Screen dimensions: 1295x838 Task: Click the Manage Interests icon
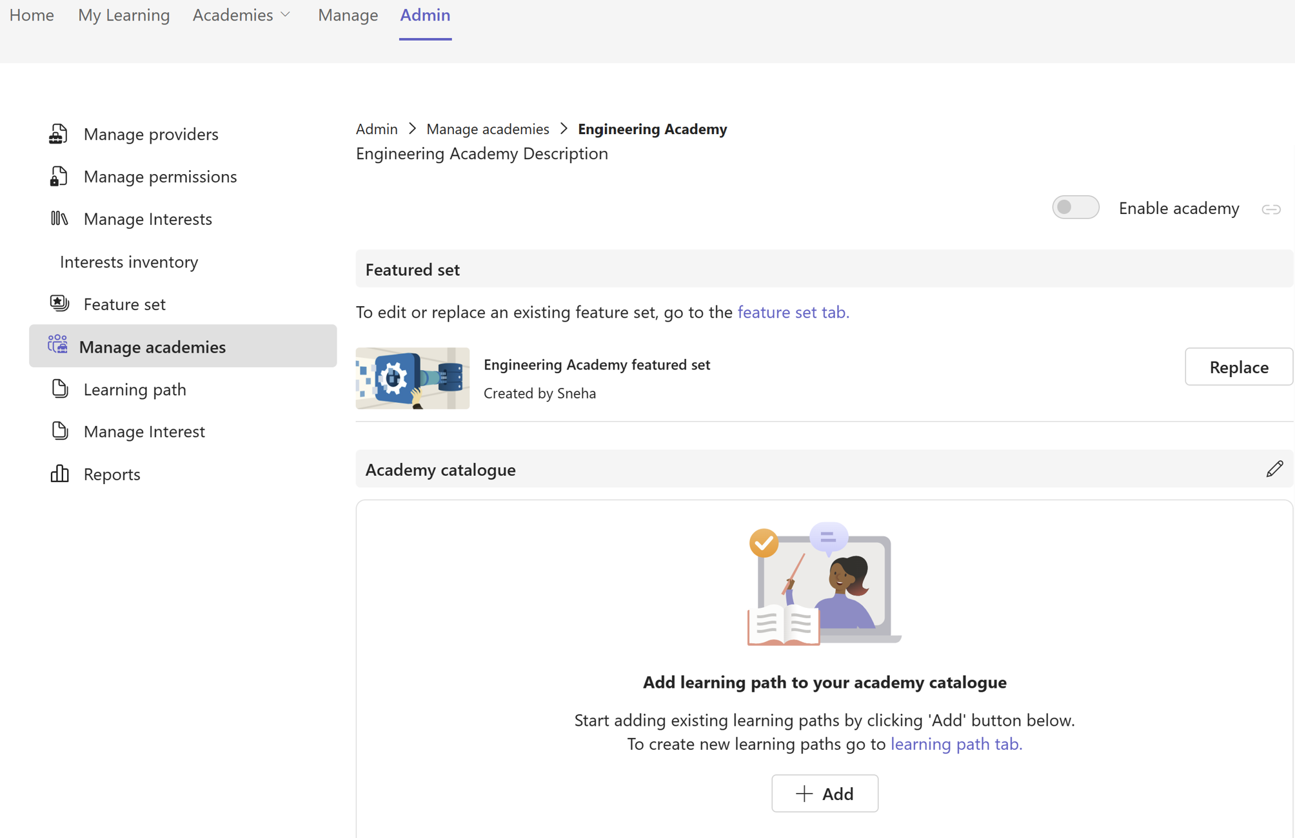59,217
